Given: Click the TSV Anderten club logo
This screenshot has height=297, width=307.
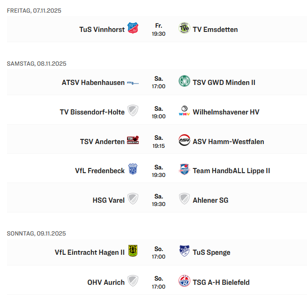Looking at the screenshot, I should click(x=133, y=141).
